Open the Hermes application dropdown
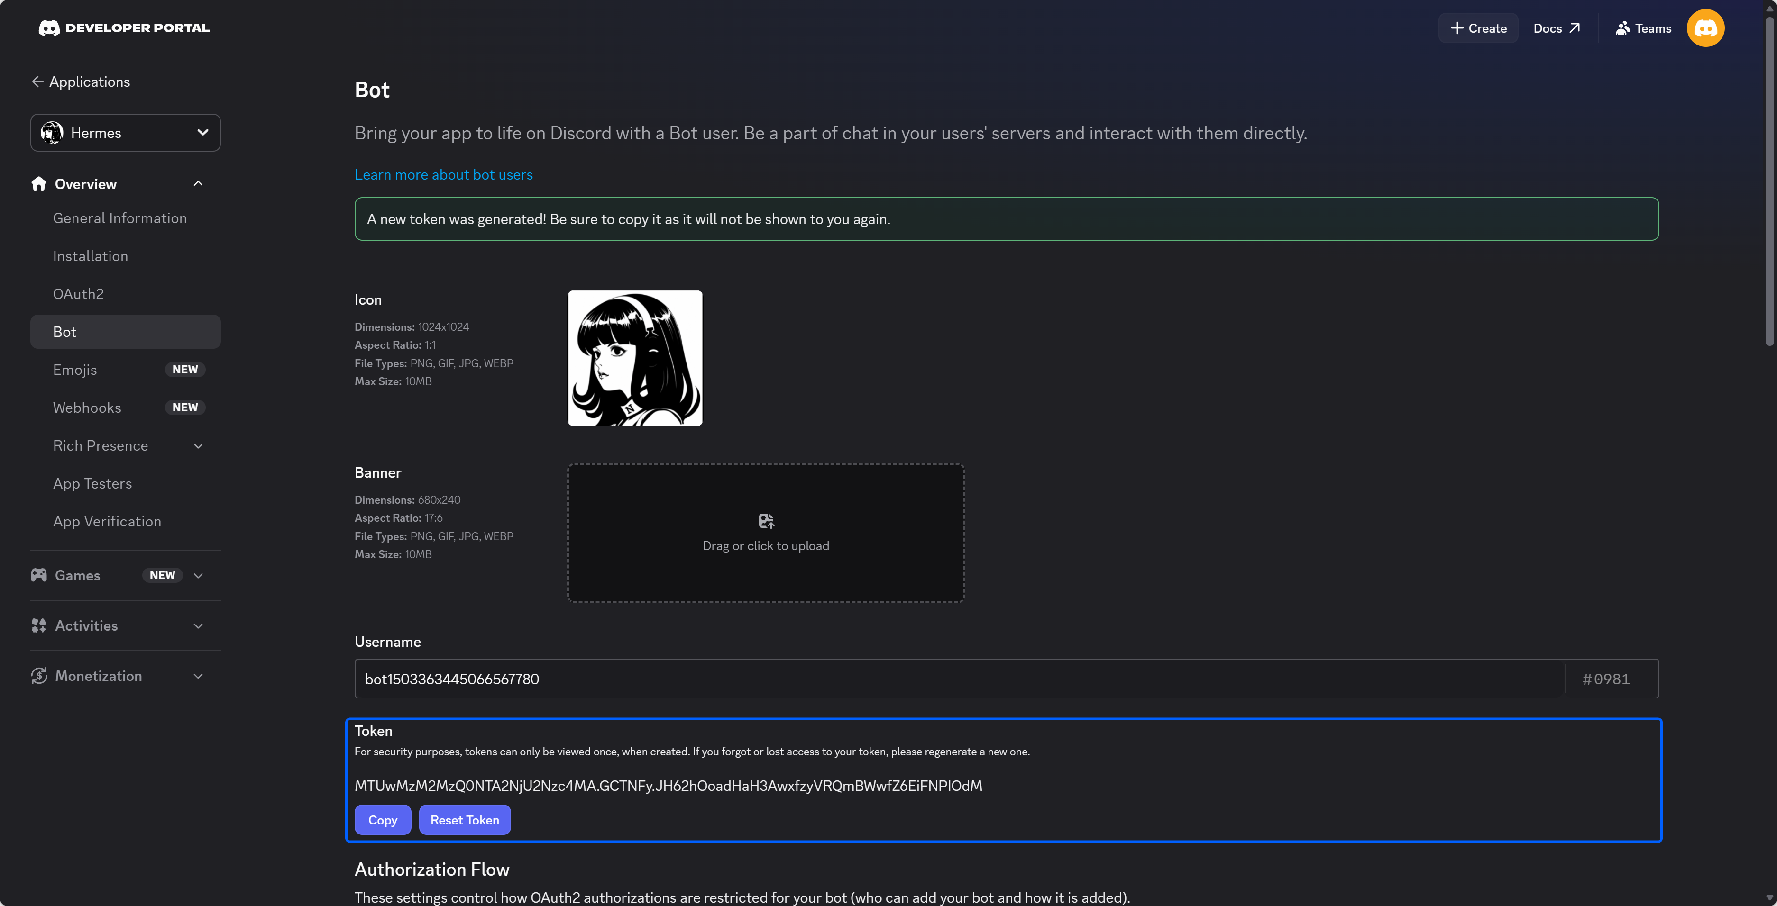The image size is (1777, 906). [x=126, y=132]
